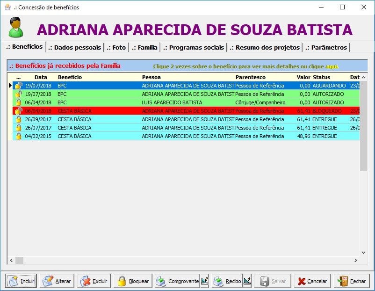
Task: Click the Valor column header
Action: pos(303,77)
